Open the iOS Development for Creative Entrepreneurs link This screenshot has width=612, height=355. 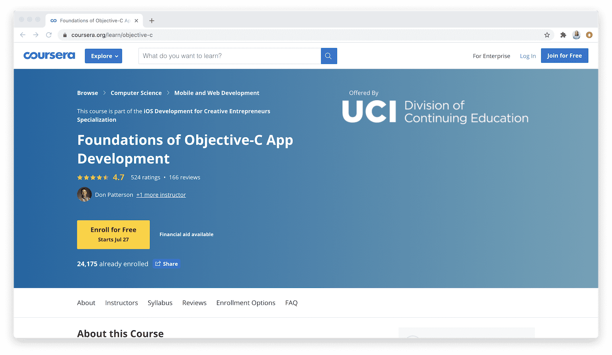click(207, 111)
